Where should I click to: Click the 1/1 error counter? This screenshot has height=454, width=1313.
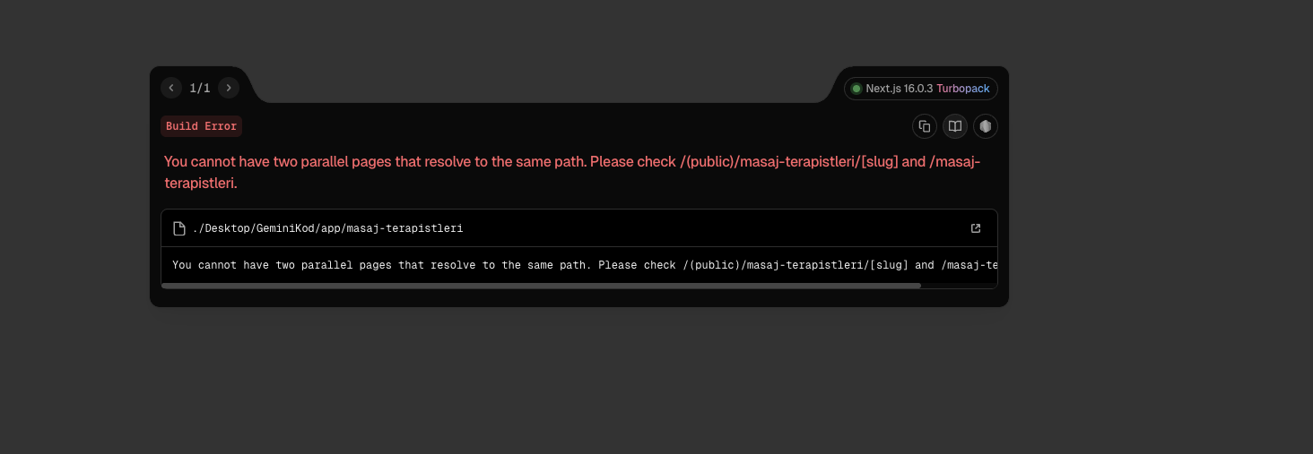coord(200,88)
